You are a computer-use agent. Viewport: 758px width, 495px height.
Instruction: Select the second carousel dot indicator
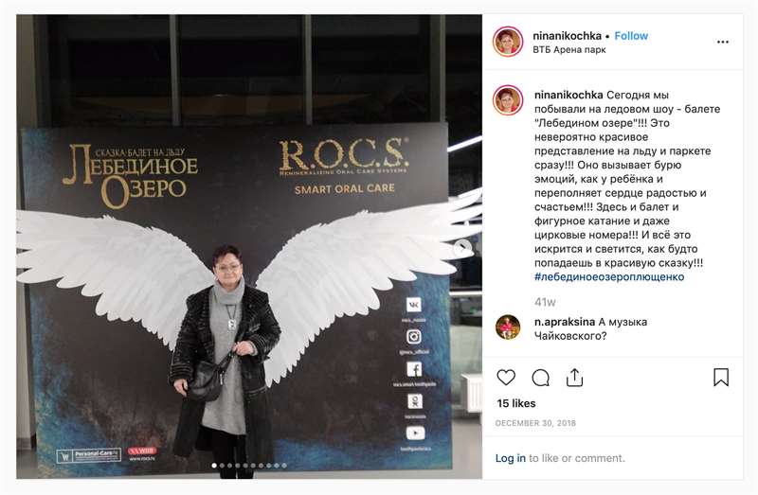tap(222, 466)
